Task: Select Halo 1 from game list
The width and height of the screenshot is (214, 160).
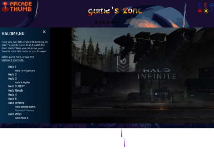Action: point(12,67)
